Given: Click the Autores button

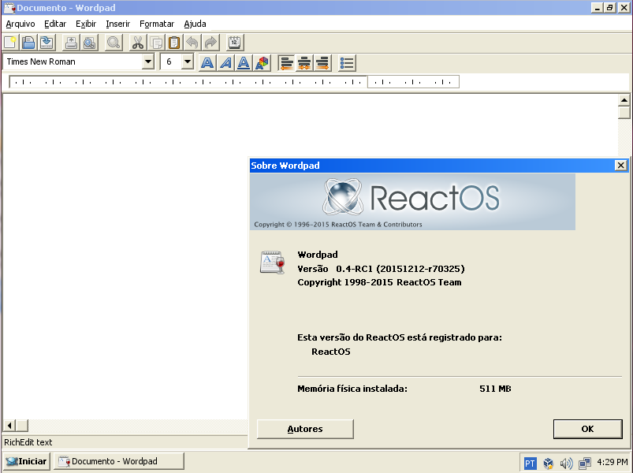Looking at the screenshot, I should pyautogui.click(x=304, y=429).
